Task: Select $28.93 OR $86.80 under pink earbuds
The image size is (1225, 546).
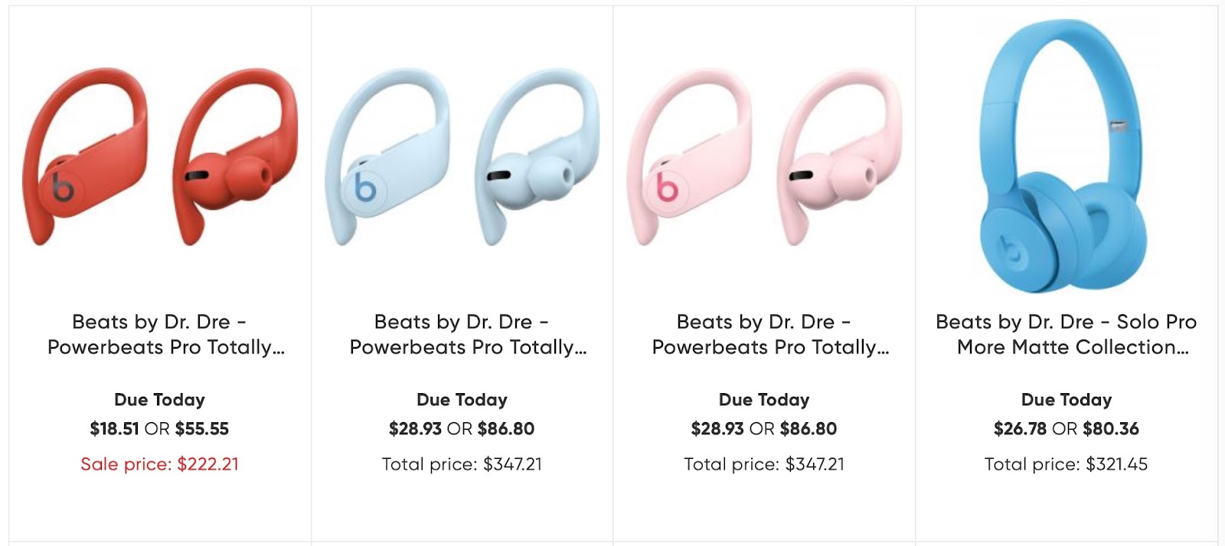Action: (764, 429)
